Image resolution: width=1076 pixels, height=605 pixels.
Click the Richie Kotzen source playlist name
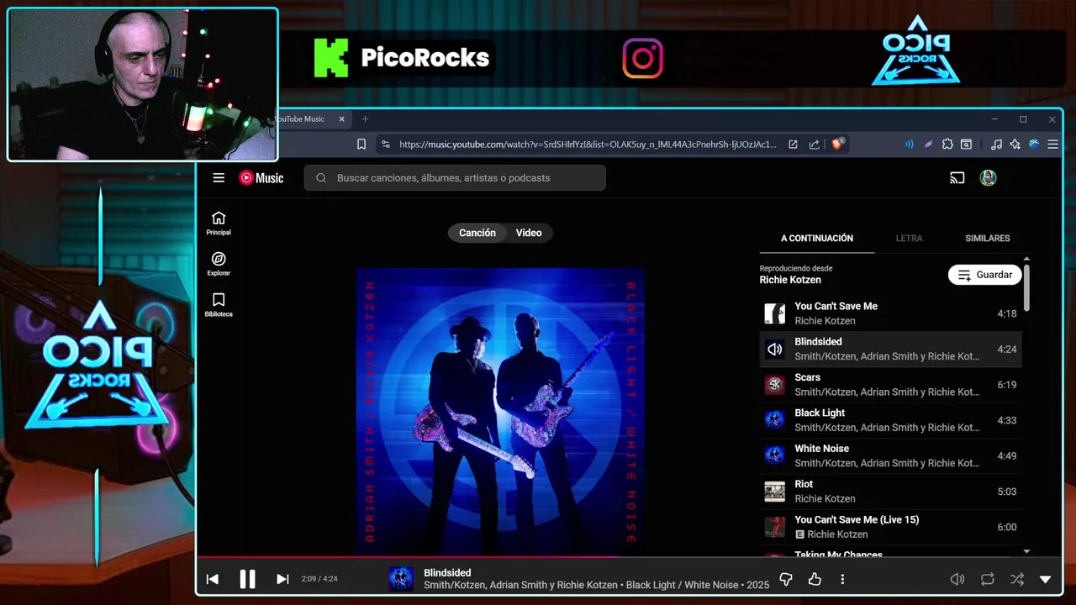pyautogui.click(x=790, y=280)
